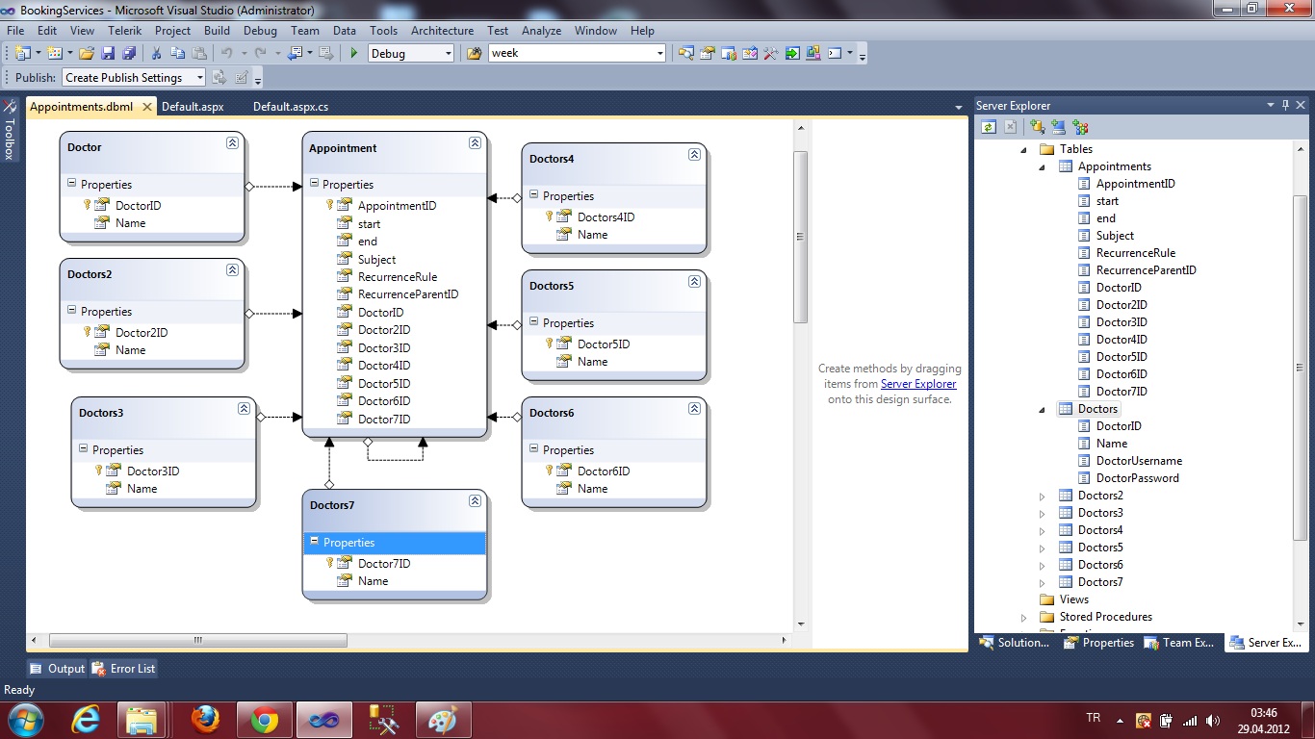Screen dimensions: 1315x739
Task: Click the Connect to Database icon
Action: point(1037,127)
